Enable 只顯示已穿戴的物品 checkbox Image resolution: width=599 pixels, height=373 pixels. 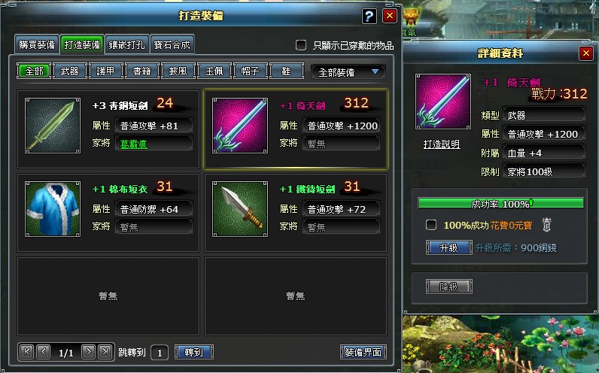301,45
